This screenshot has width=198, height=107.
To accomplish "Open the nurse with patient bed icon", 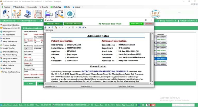I will click(x=48, y=14).
